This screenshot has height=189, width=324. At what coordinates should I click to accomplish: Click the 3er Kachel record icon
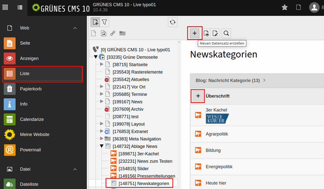pos(198,115)
